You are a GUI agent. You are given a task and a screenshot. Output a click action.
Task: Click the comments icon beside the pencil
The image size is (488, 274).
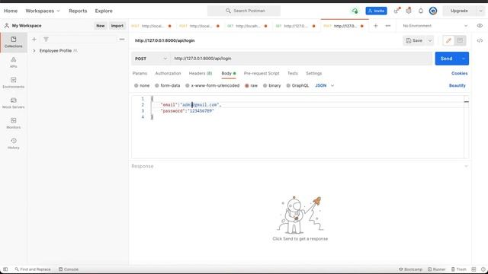coord(460,40)
